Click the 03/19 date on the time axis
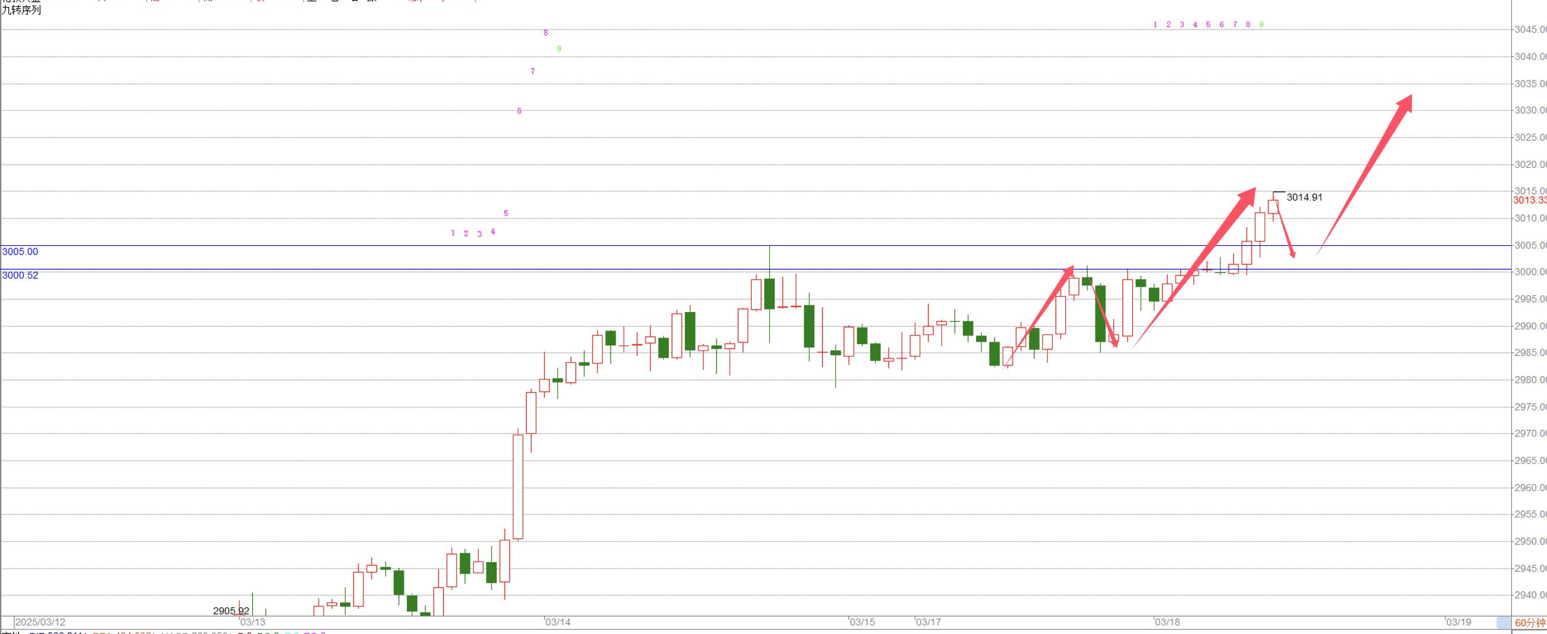Viewport: 1547px width, 634px height. coord(1458,622)
